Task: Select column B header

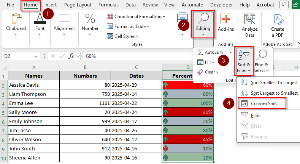Action: point(85,67)
